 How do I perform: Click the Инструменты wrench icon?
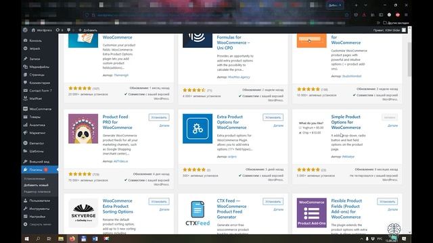26,209
